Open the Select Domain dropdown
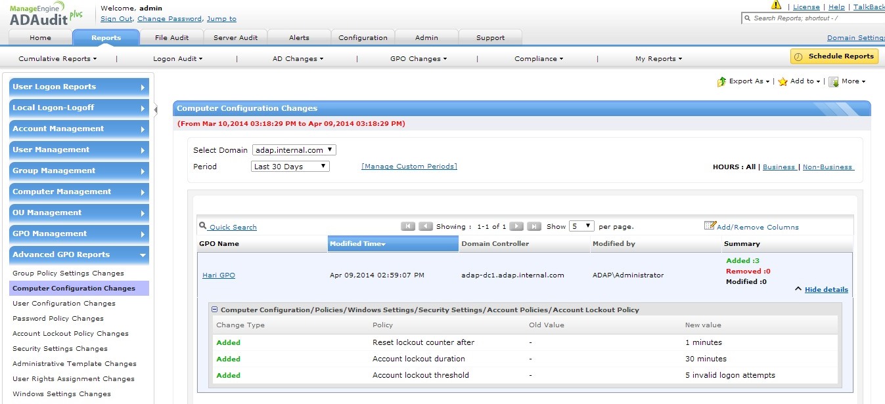This screenshot has height=404, width=885. [294, 150]
